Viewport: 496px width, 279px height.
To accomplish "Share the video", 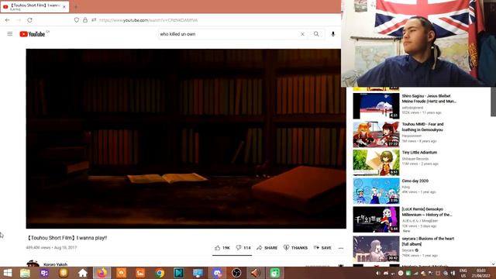I will click(x=267, y=248).
